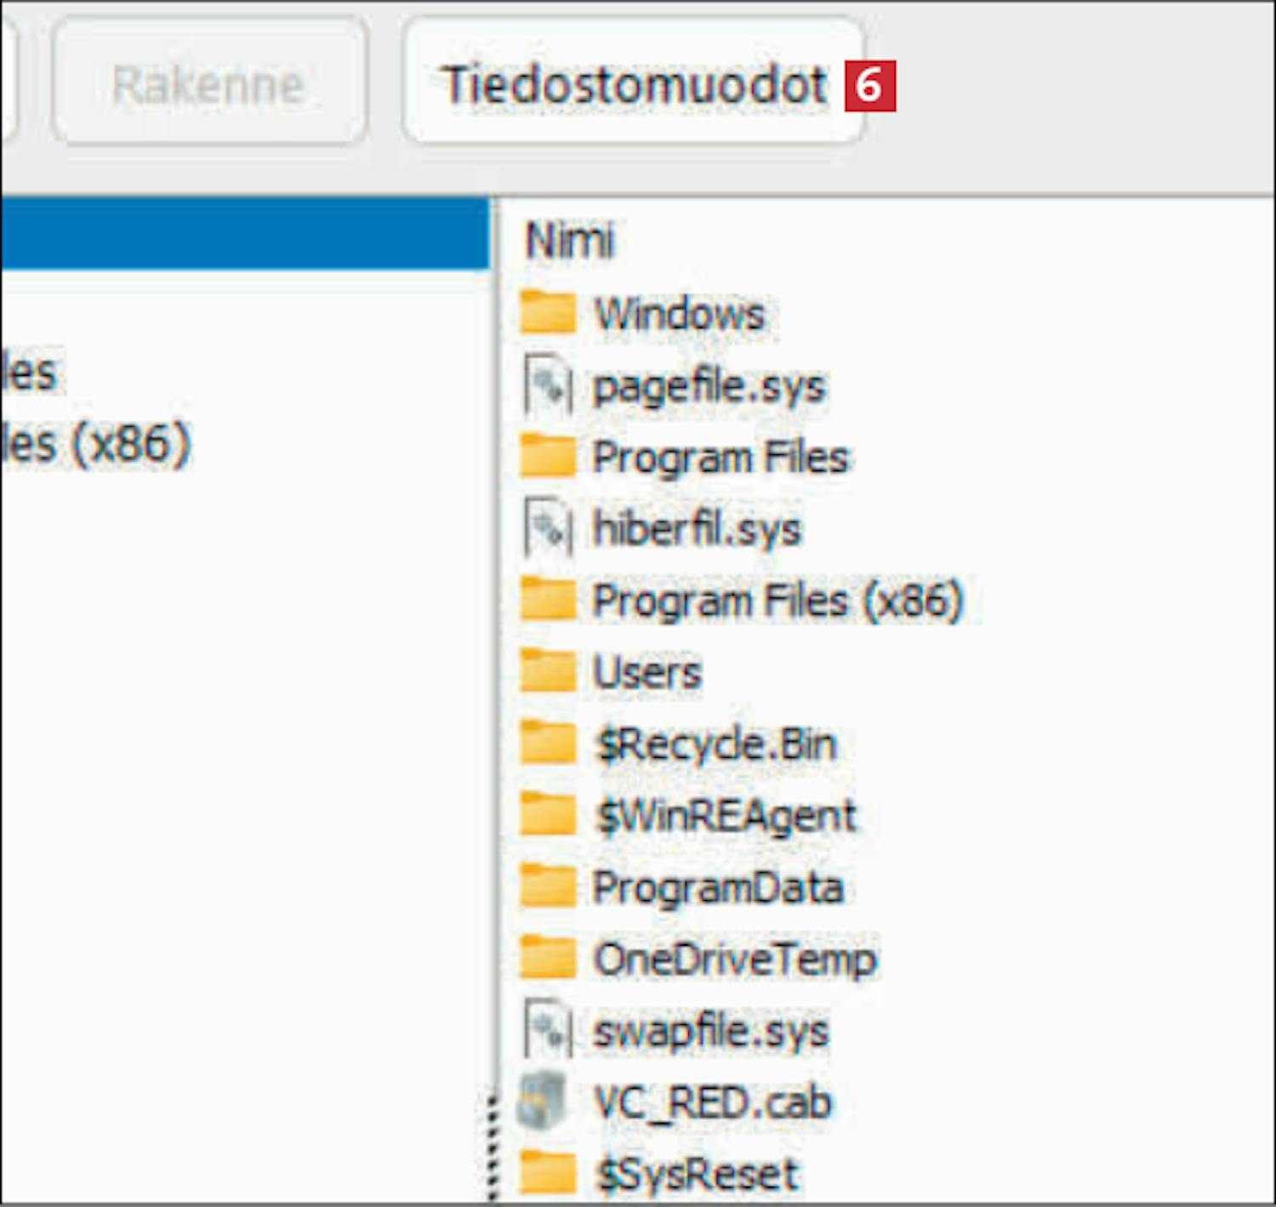
Task: Click the Nimi column header
Action: pos(569,240)
